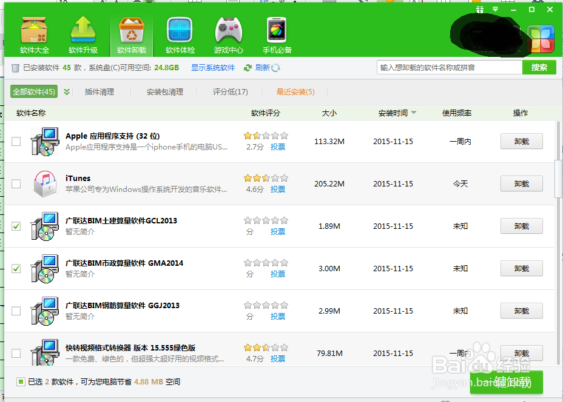
Task: Click the 刷新 link
Action: point(263,68)
